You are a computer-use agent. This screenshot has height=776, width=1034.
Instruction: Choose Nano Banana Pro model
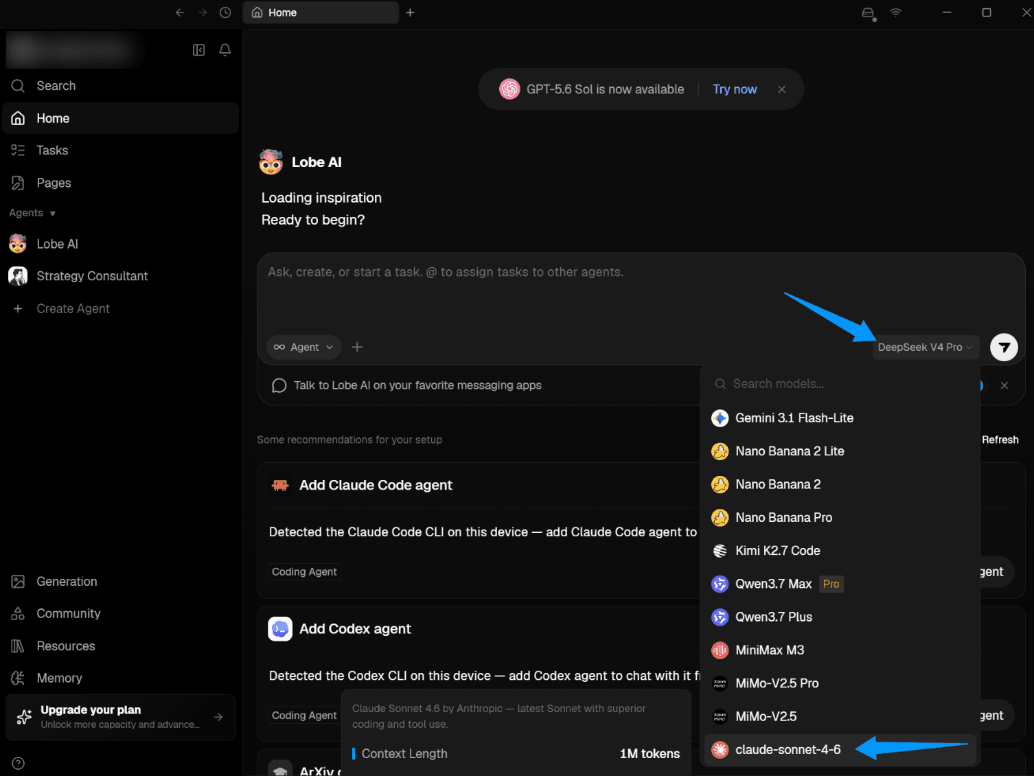(x=840, y=518)
